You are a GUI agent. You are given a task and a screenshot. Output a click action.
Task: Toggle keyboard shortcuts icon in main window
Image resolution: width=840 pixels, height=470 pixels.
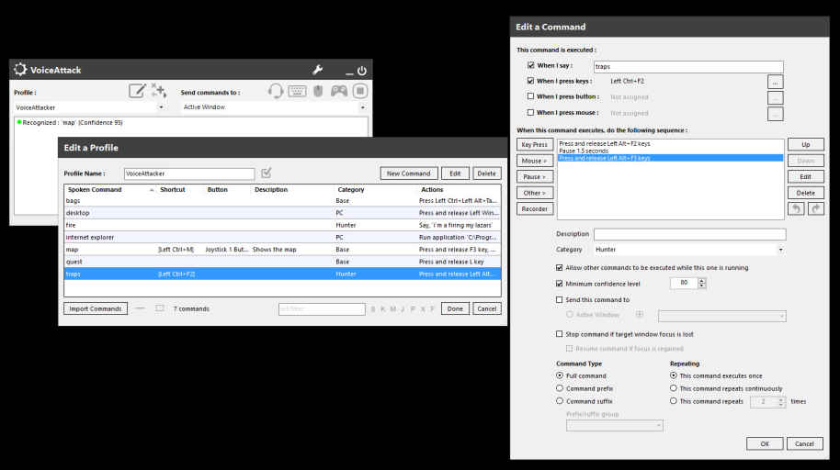click(297, 91)
